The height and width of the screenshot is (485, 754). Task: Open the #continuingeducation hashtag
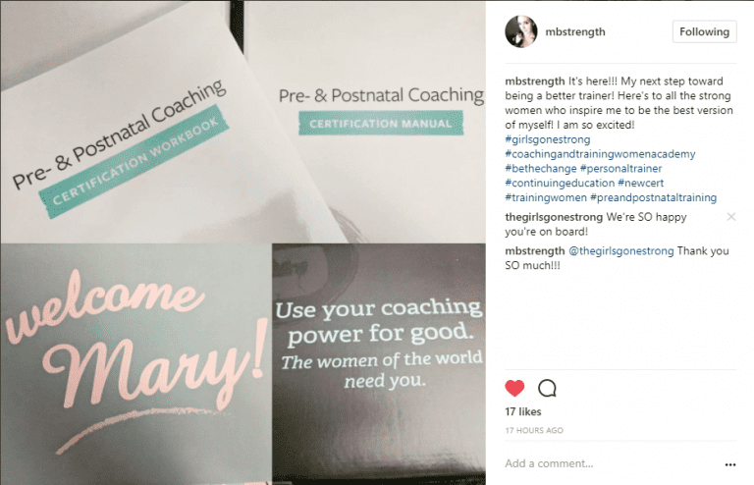(x=560, y=183)
